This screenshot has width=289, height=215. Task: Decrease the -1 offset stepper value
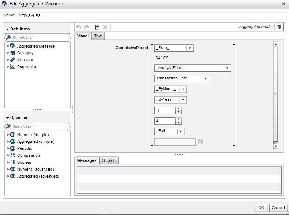tap(178, 112)
